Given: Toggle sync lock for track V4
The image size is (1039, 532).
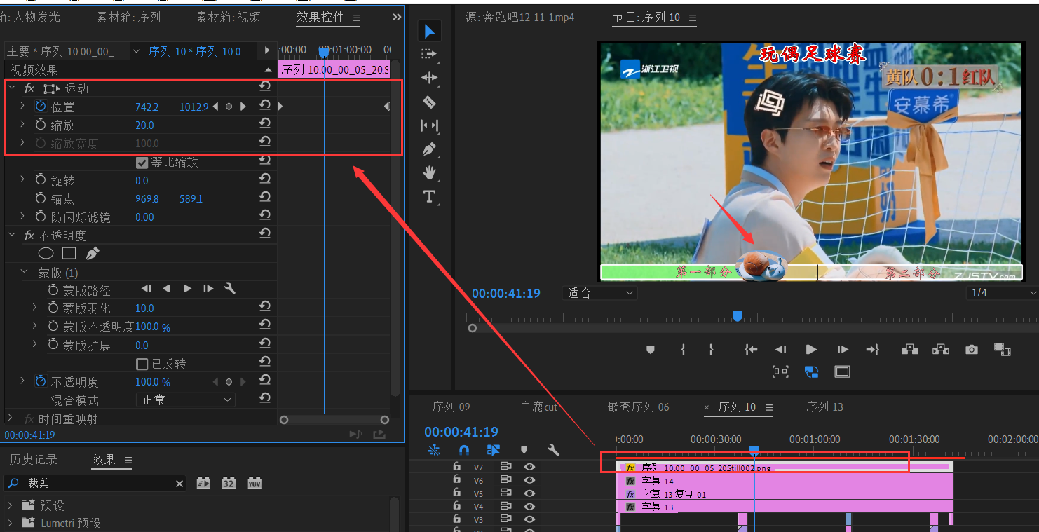Looking at the screenshot, I should (x=506, y=506).
